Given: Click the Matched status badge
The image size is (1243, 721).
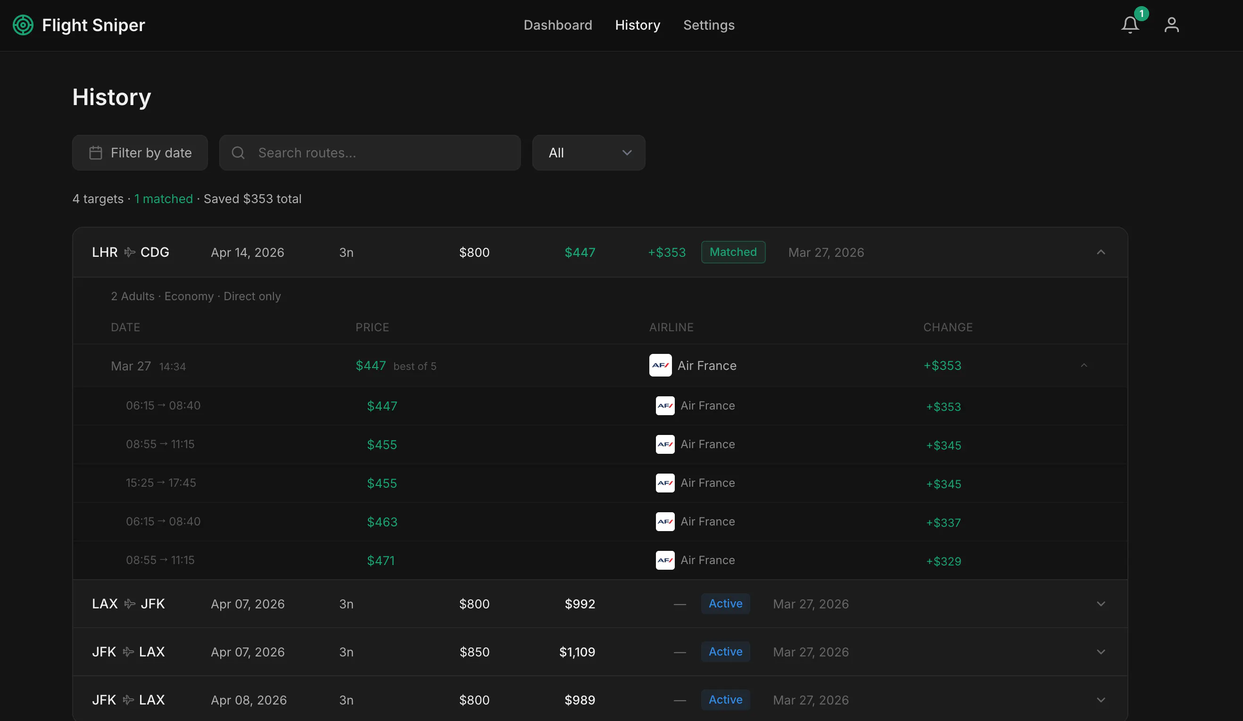Looking at the screenshot, I should 733,252.
